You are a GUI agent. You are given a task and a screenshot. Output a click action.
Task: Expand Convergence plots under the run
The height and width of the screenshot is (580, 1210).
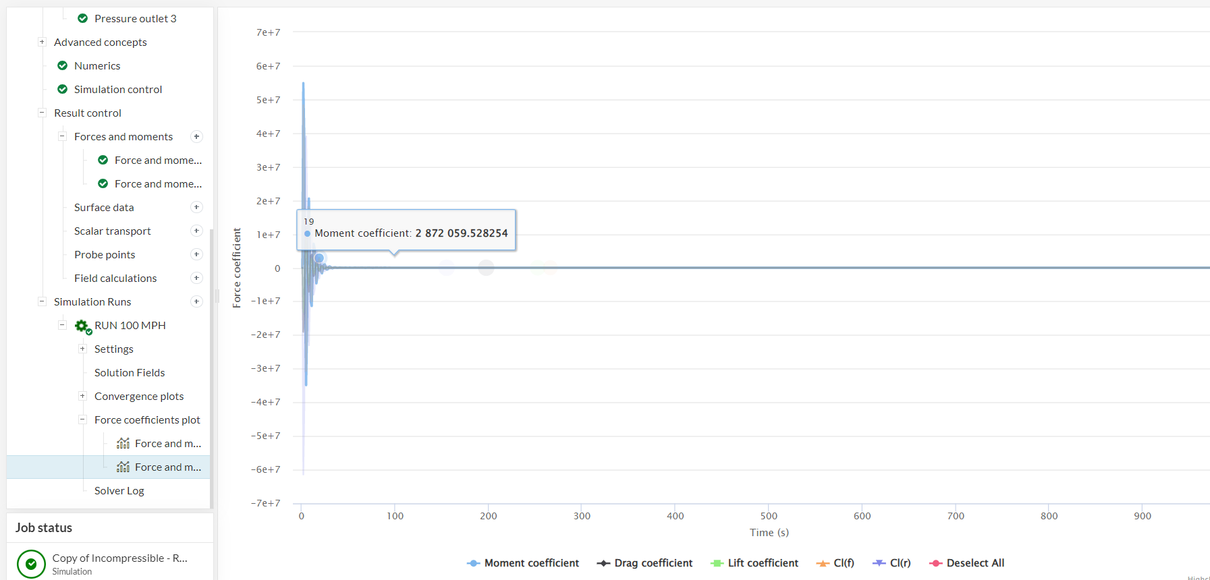pos(82,397)
